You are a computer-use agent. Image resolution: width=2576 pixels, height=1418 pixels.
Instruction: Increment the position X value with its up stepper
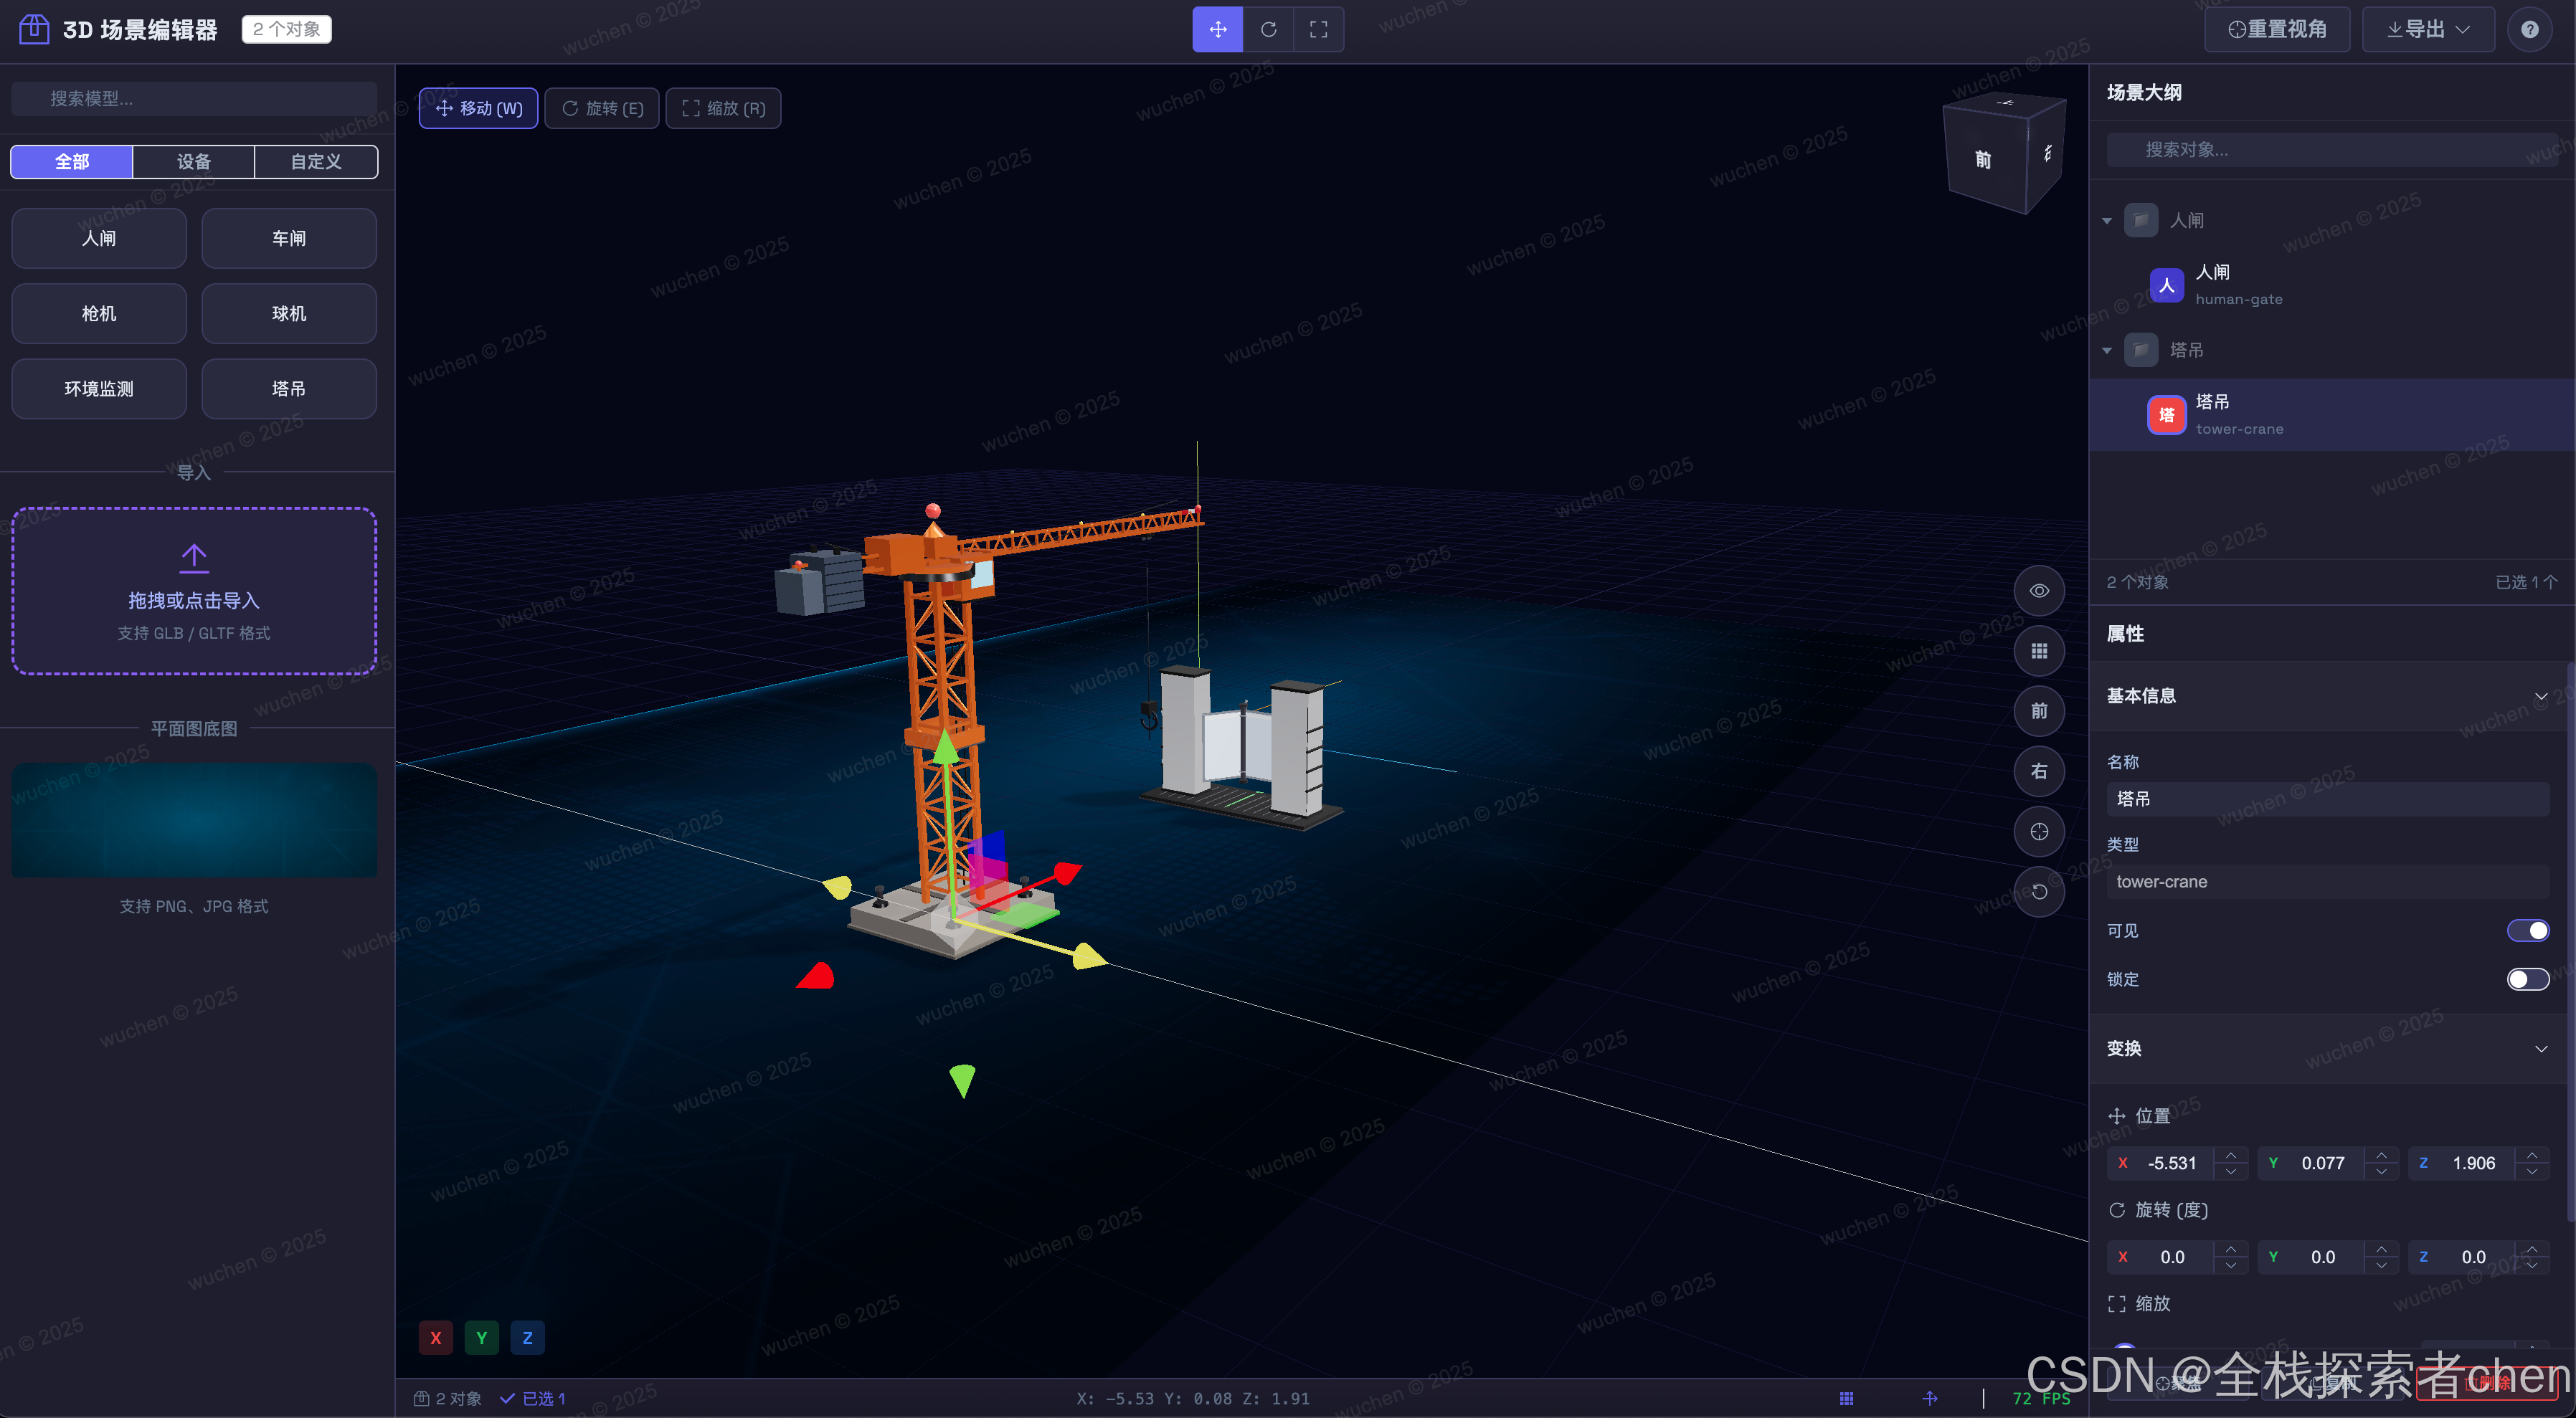(2230, 1156)
